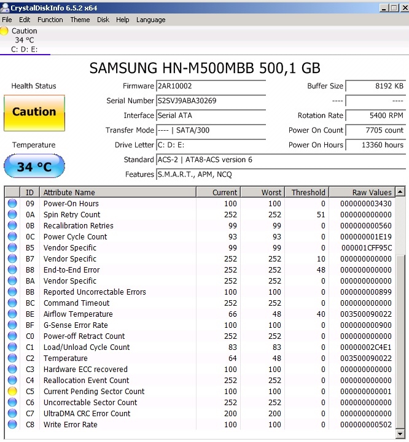Screen dimensions: 409x442
Task: Click the Attribute Name column header
Action: 118,192
